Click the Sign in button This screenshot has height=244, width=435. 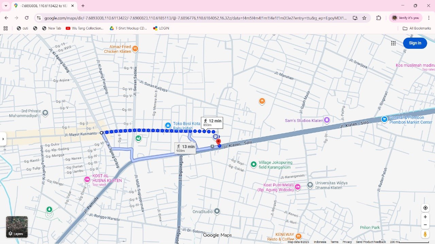click(x=415, y=43)
